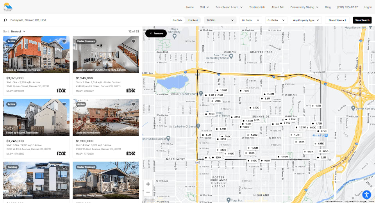Image resolution: width=375 pixels, height=203 pixels.
Task: Select the 2.45M map price marker
Action: tap(269, 94)
